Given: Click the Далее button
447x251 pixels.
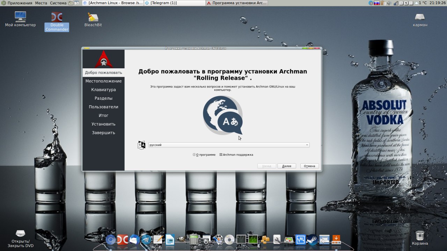Looking at the screenshot, I should coord(287,166).
